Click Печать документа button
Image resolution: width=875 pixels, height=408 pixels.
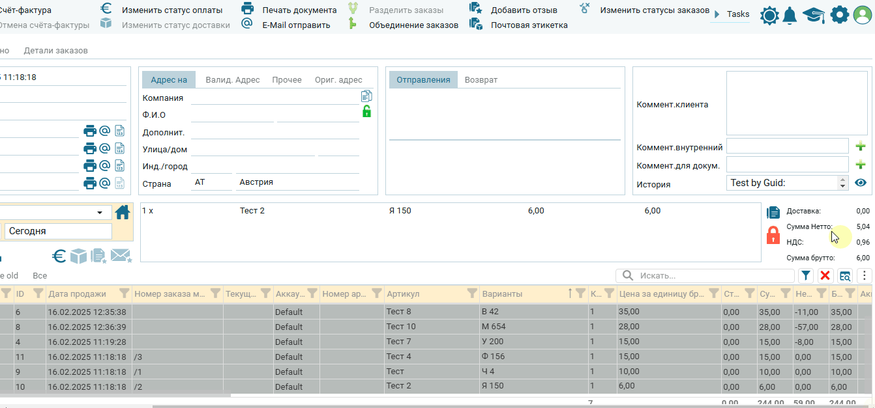click(299, 10)
